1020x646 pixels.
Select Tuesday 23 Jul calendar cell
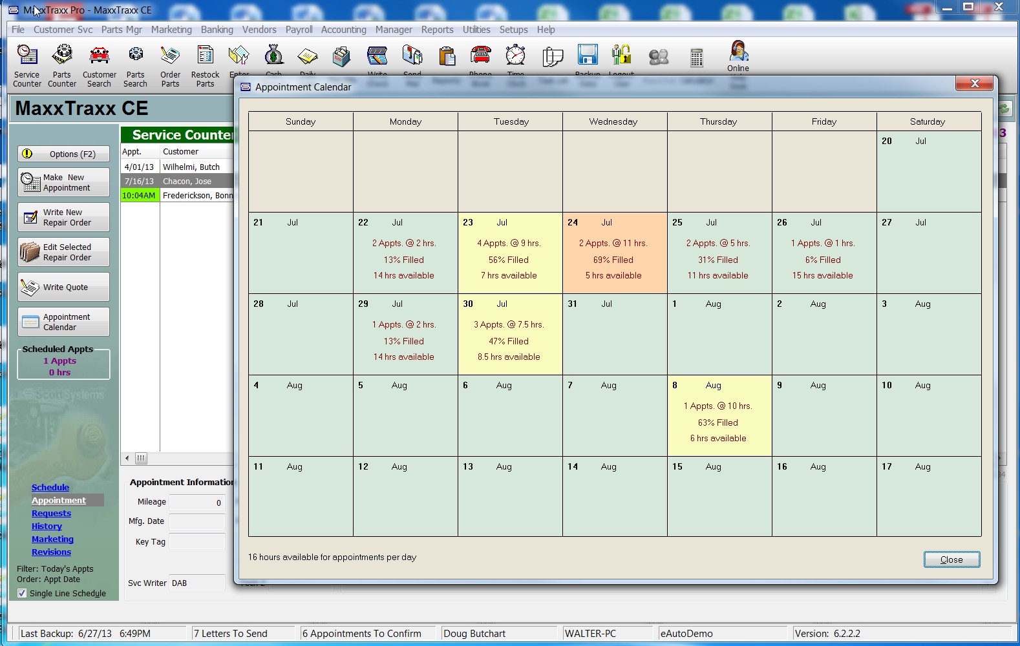(510, 253)
